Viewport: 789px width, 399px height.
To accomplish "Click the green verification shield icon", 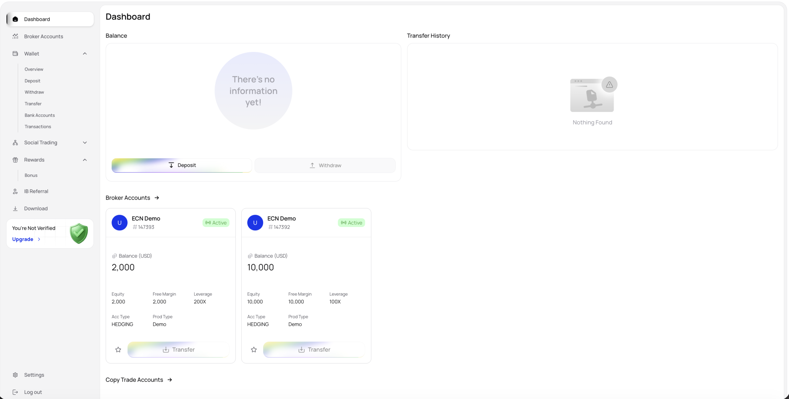I will pos(79,233).
